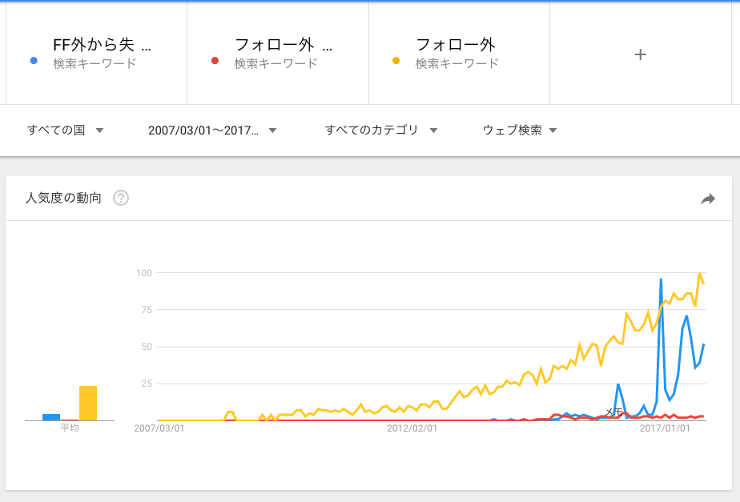The height and width of the screenshot is (502, 740).
Task: Click the メモ note marker on chart
Action: click(x=613, y=412)
